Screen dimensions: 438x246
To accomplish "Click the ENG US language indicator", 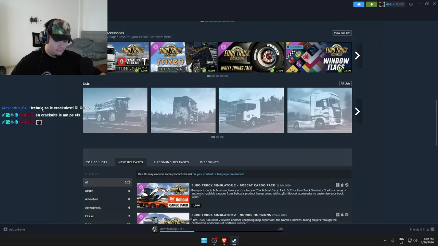I will click(x=401, y=241).
